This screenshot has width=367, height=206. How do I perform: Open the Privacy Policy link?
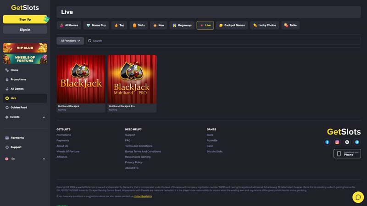133,163
